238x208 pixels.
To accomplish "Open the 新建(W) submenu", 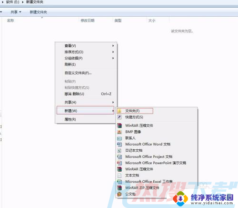I will click(85, 111).
